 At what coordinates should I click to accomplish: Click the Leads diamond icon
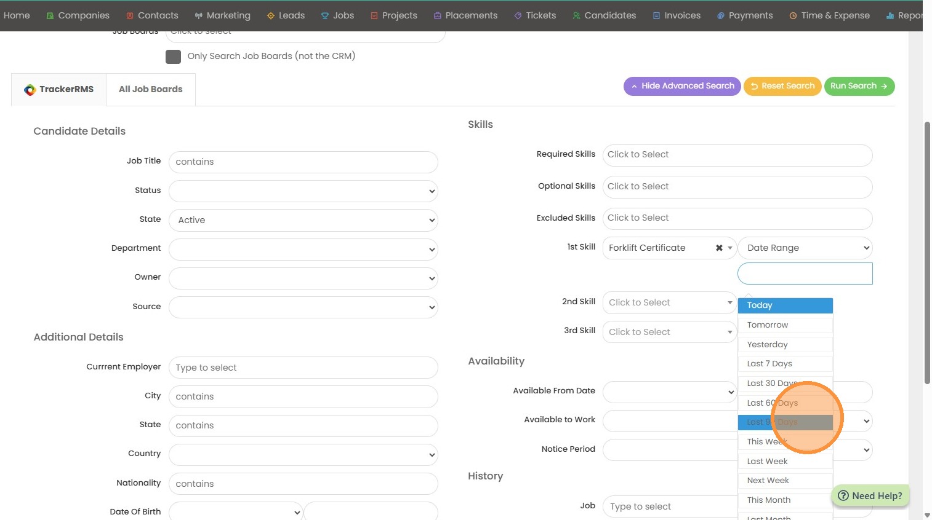tap(271, 16)
